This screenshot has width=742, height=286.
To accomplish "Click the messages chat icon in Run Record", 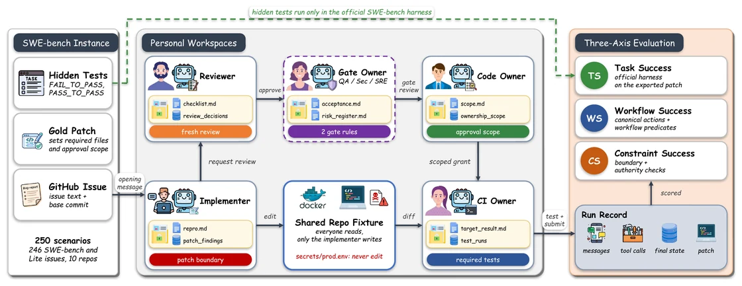I will point(596,234).
